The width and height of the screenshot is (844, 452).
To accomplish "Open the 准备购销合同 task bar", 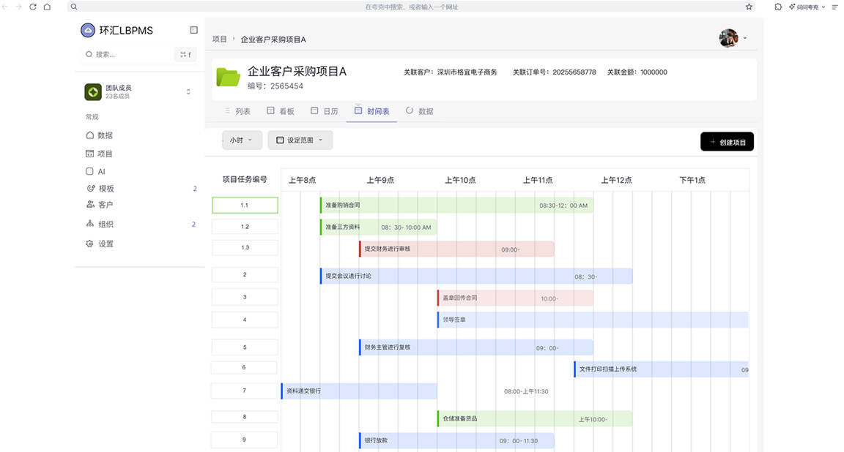I will pyautogui.click(x=456, y=206).
